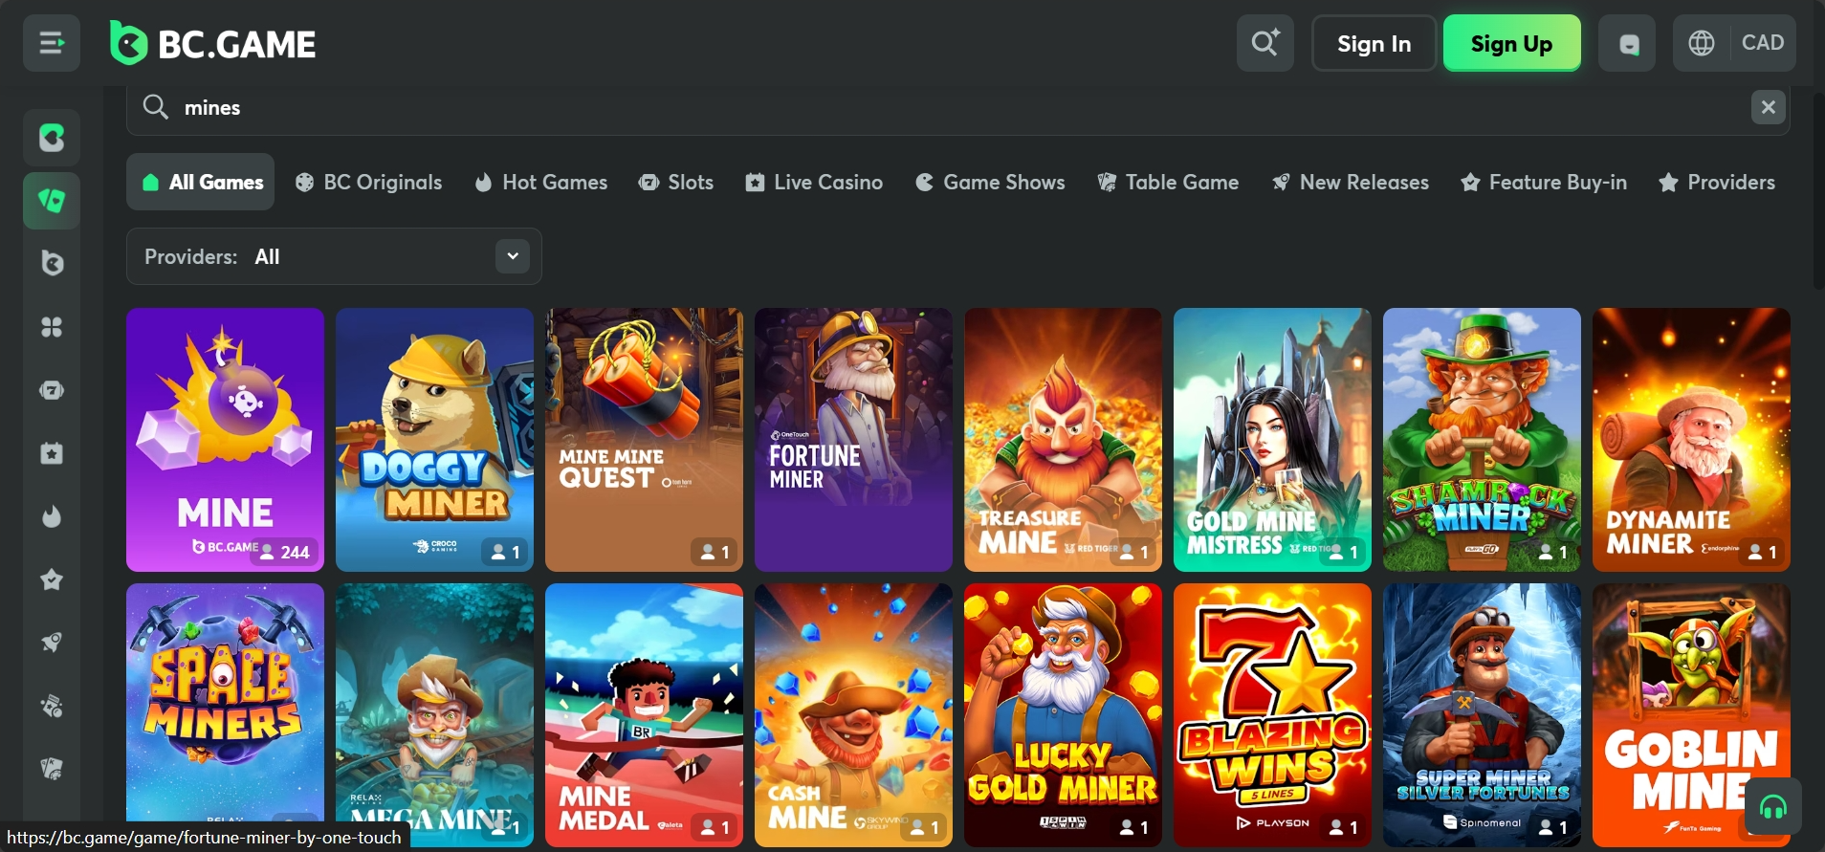Open the BC Originals hexagon sidebar icon
The image size is (1825, 852).
(x=52, y=263)
